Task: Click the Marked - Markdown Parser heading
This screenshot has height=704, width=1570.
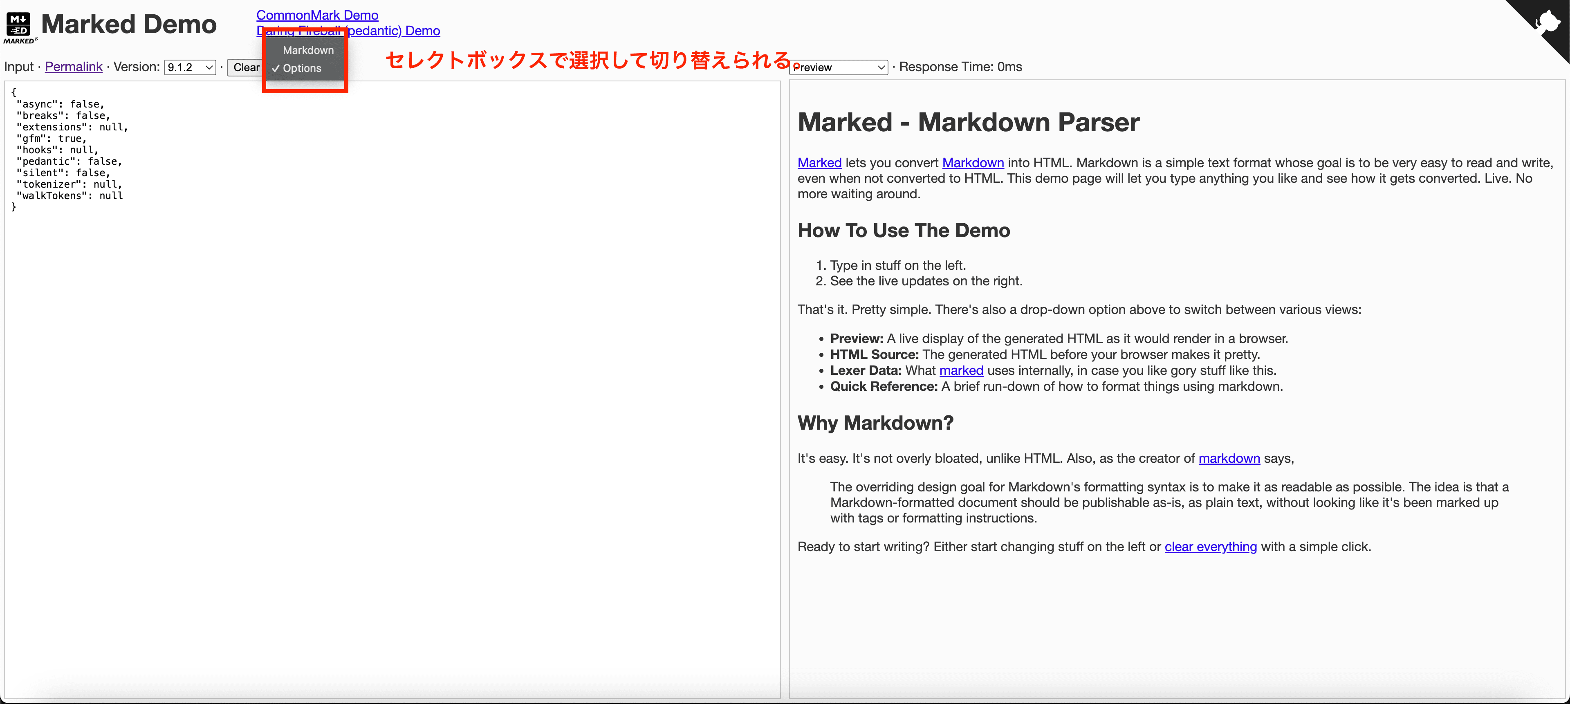Action: pos(969,122)
